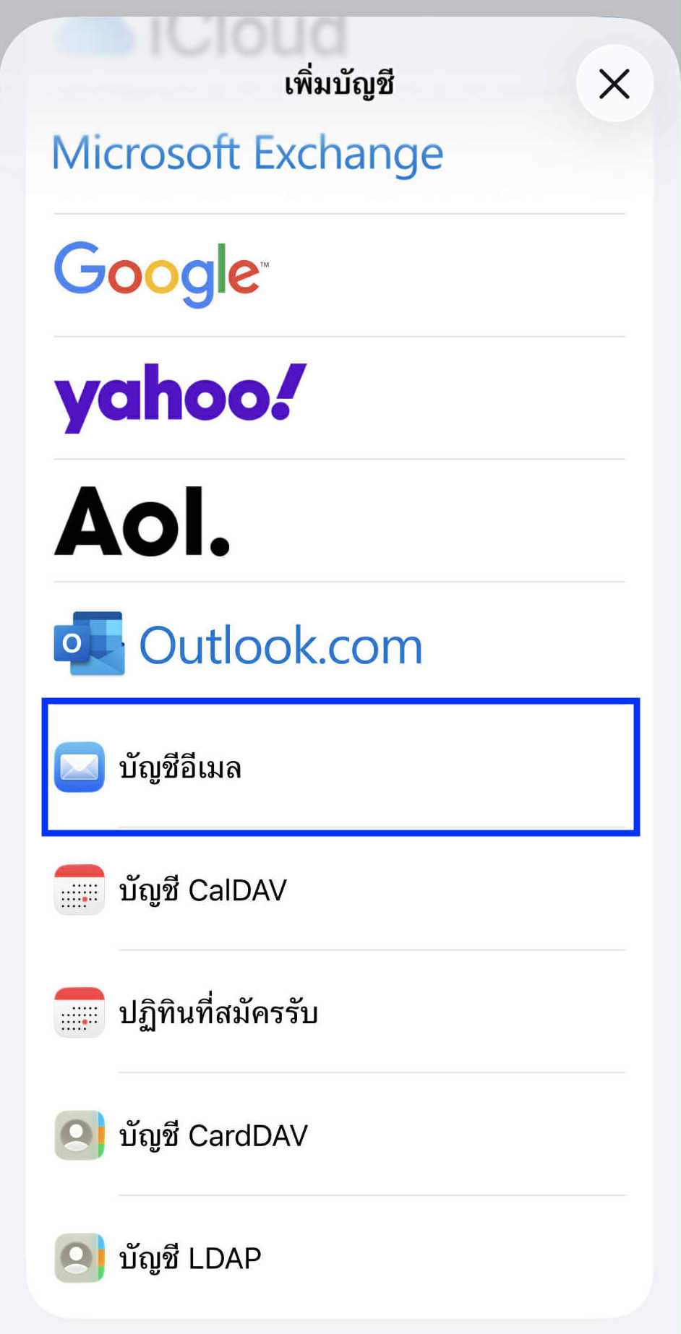Pick the Aol. account provider
Image resolution: width=681 pixels, height=1334 pixels.
(142, 520)
